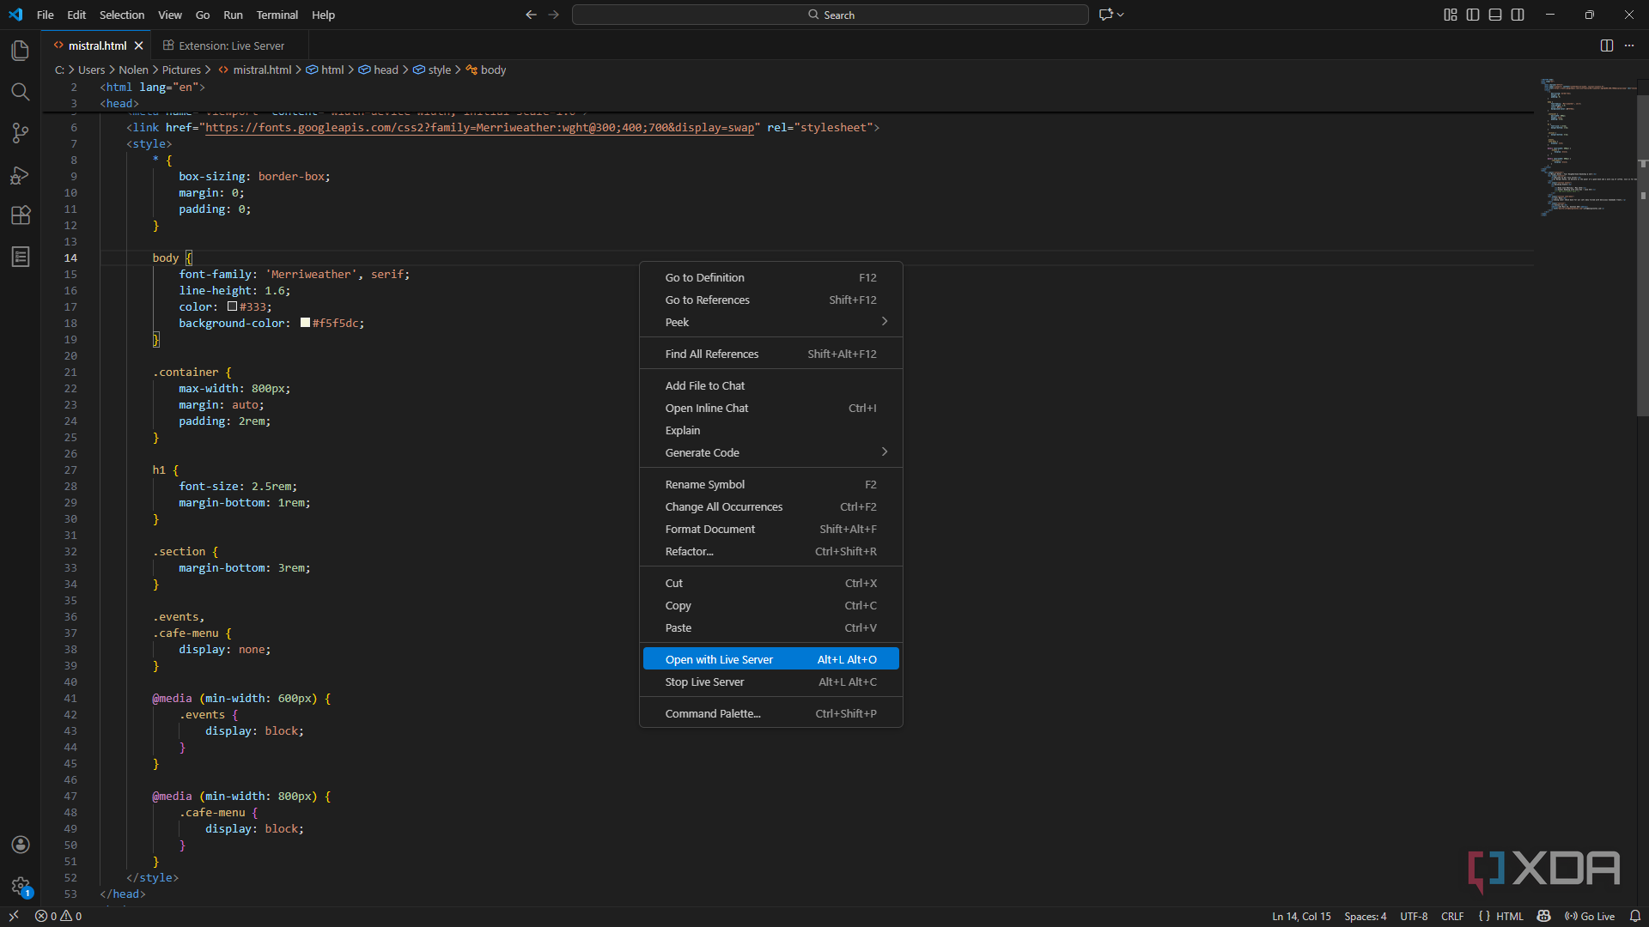Open the Customize Layout icon
The height and width of the screenshot is (927, 1649).
1451,15
